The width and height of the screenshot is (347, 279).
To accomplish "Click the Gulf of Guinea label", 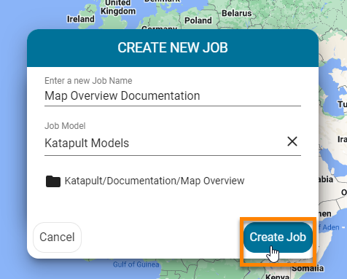I will click(x=136, y=264).
